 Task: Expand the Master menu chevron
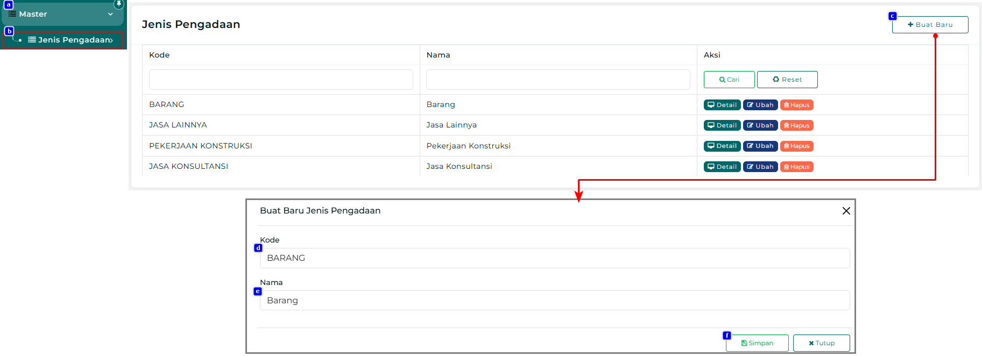click(110, 14)
